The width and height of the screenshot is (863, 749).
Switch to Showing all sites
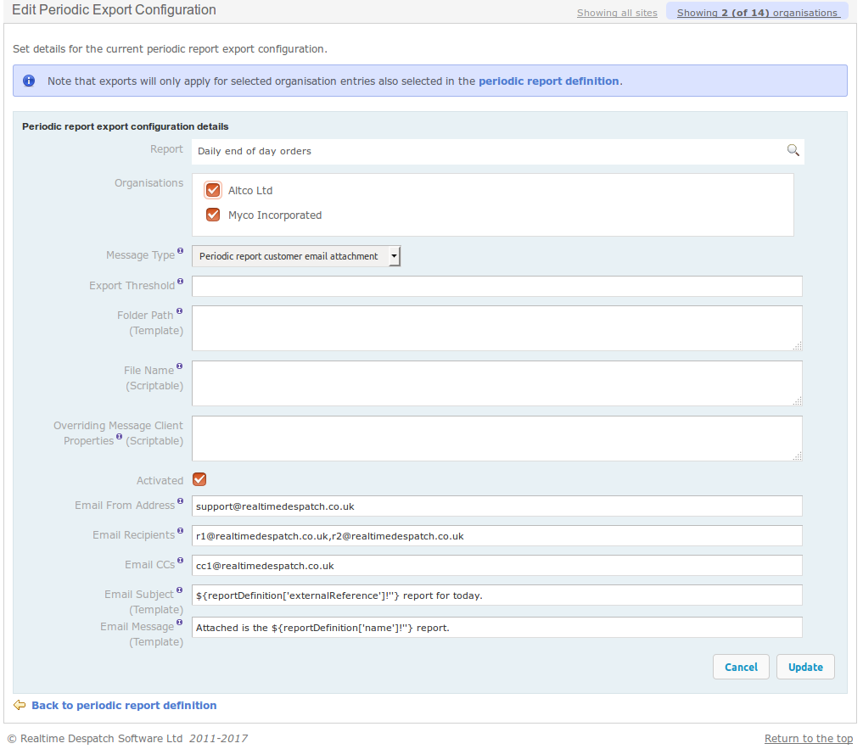(x=617, y=13)
